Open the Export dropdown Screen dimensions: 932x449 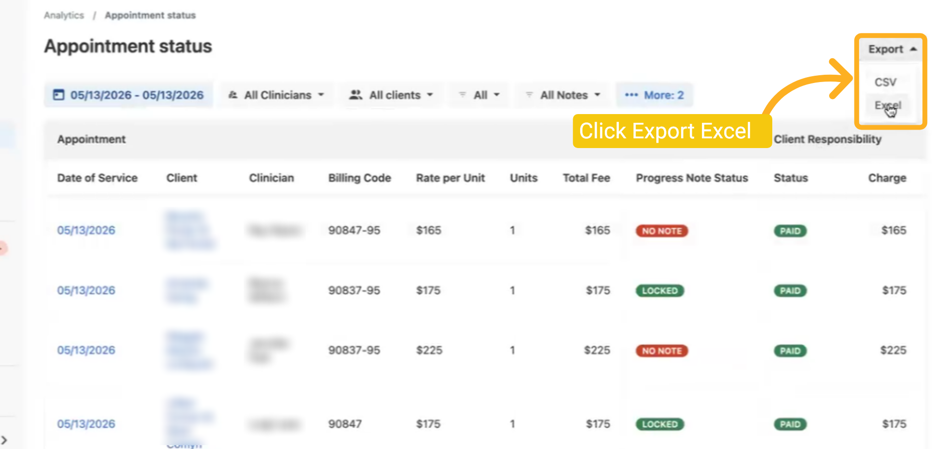click(891, 50)
